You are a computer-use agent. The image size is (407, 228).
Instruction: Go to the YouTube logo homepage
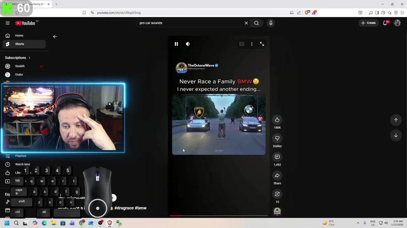point(25,23)
